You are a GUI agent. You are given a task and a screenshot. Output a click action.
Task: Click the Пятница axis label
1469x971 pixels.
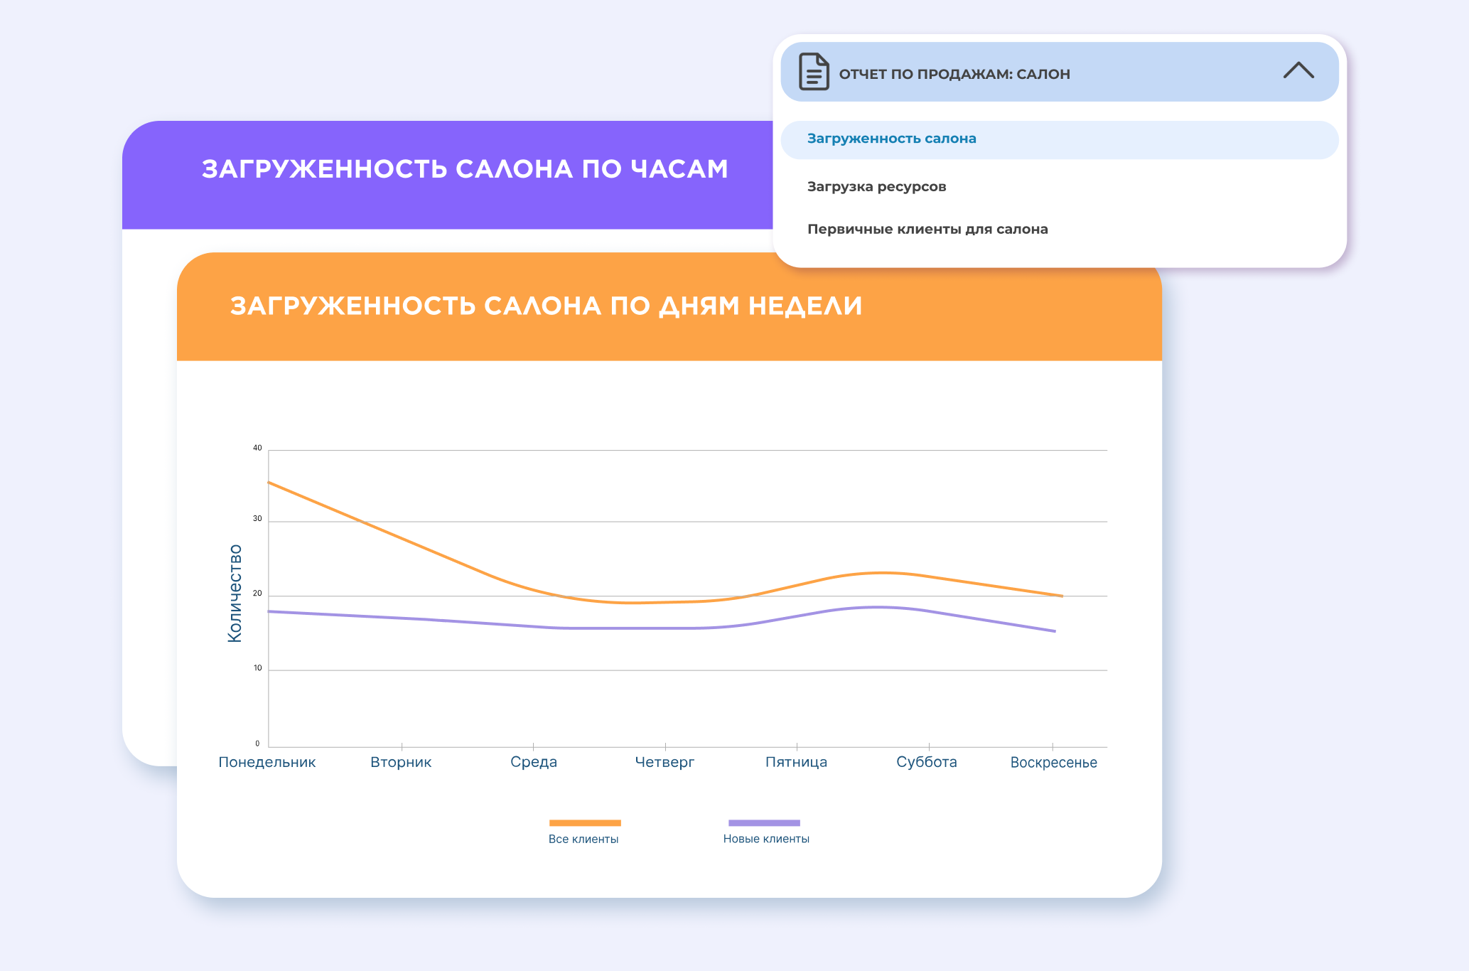[x=796, y=762]
